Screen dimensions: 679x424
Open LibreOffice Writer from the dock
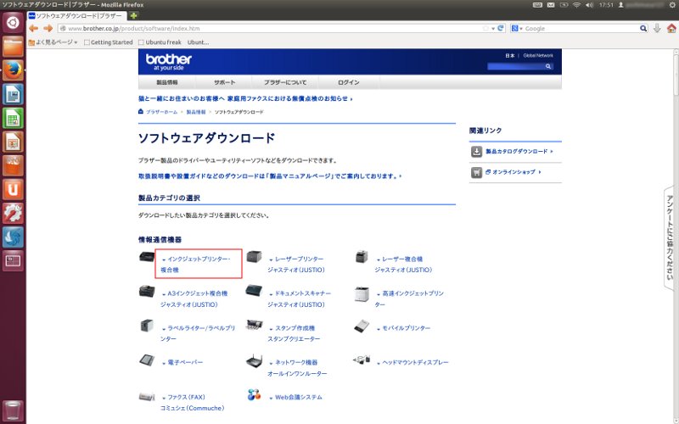13,94
